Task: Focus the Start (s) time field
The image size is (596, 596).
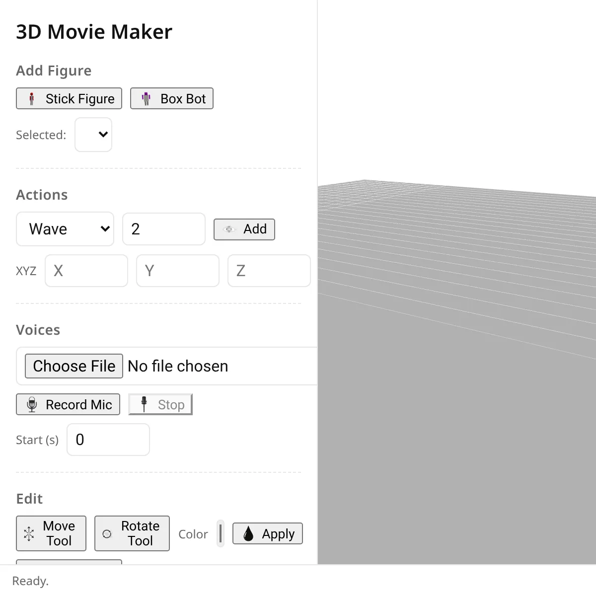Action: click(108, 440)
